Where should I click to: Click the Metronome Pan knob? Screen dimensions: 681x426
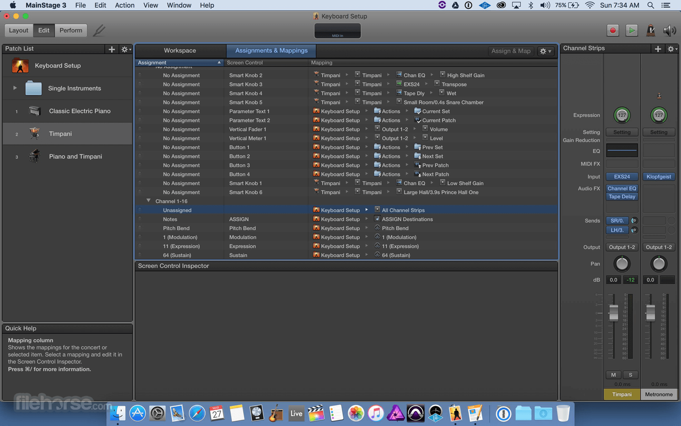pyautogui.click(x=659, y=263)
